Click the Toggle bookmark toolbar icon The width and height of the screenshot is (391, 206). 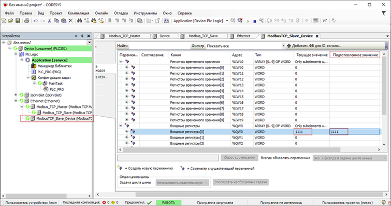[109, 21]
